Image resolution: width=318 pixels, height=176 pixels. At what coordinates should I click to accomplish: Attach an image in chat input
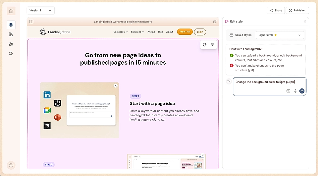click(288, 91)
